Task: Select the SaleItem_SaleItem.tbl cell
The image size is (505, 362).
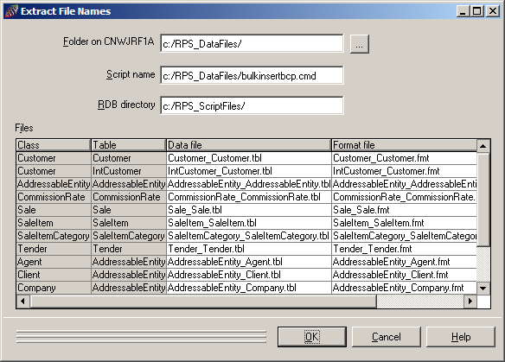Action: coord(249,223)
